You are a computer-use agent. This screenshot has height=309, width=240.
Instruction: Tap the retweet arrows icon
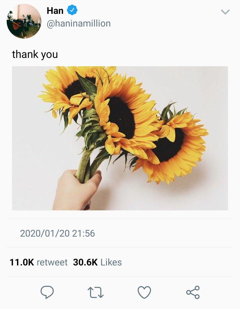click(x=96, y=293)
